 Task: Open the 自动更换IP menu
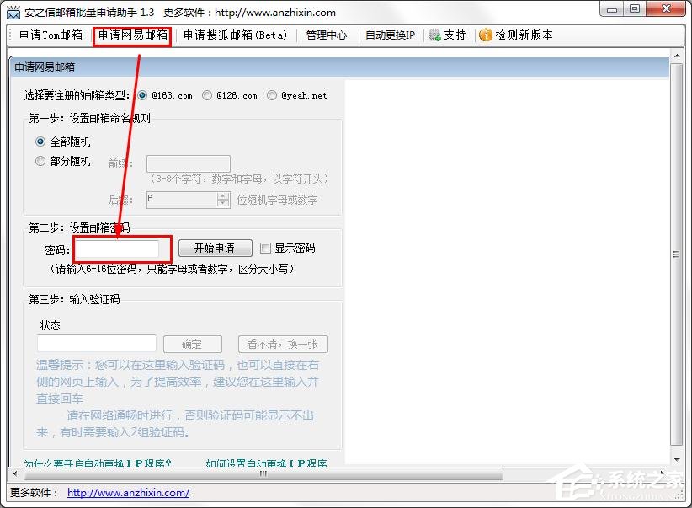click(x=390, y=35)
